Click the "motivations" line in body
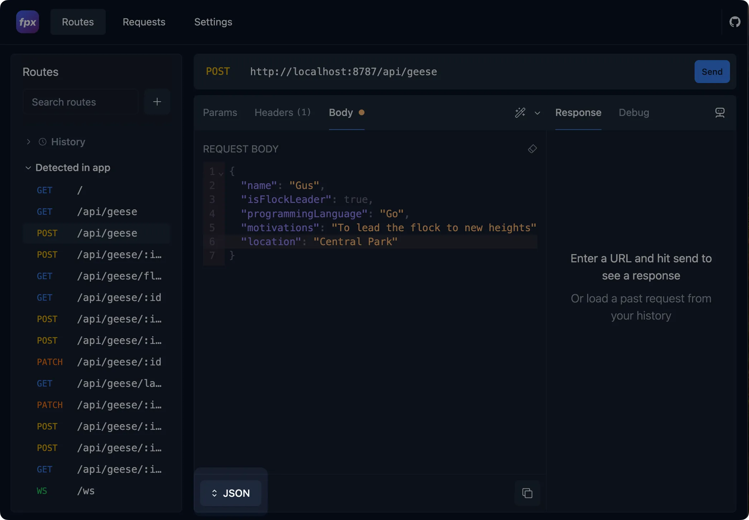The width and height of the screenshot is (749, 520). pos(389,228)
